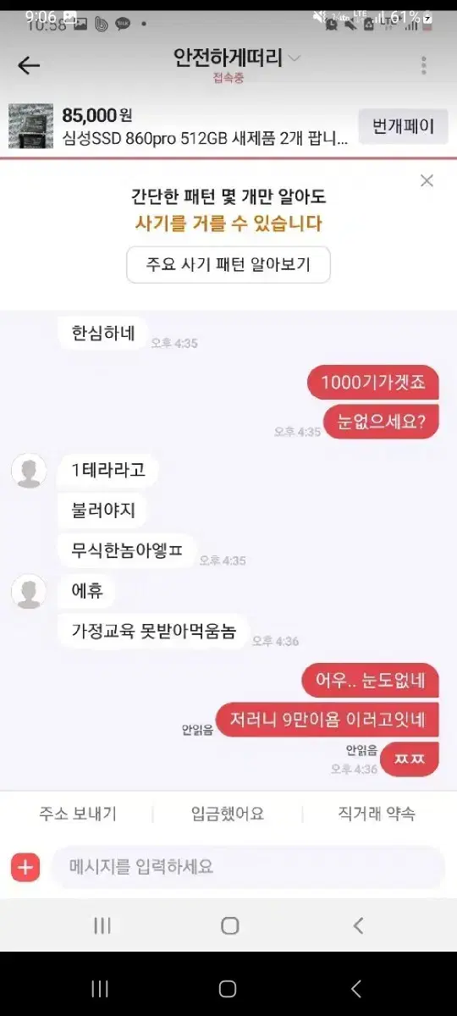Image resolution: width=457 pixels, height=1016 pixels.
Task: Tap the 번개페이 button
Action: (x=404, y=126)
